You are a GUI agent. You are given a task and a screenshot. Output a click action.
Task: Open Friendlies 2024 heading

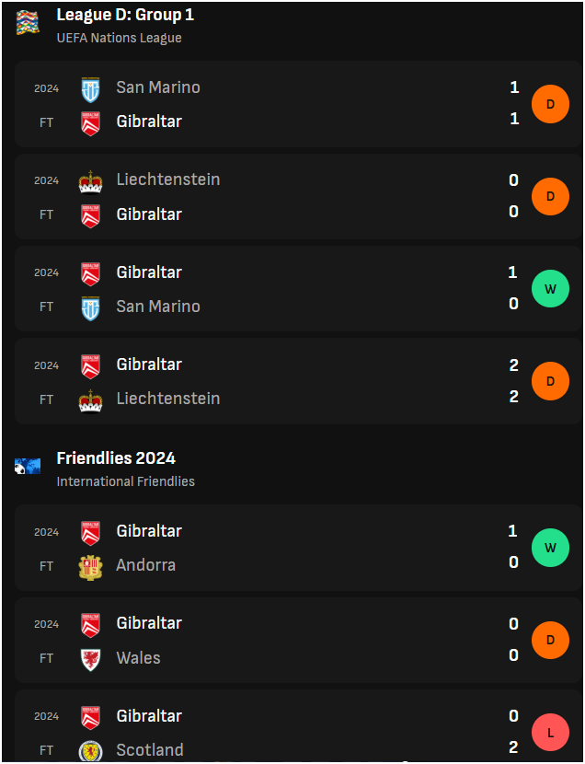coord(116,458)
